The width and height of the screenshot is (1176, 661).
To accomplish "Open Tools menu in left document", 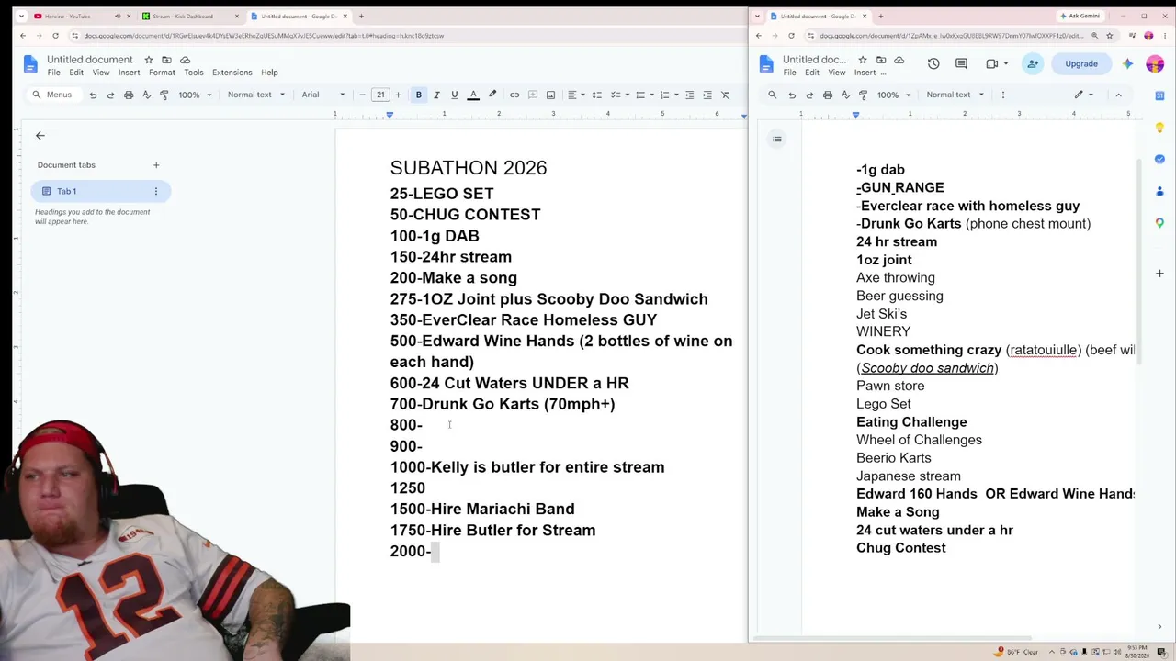I will click(x=193, y=73).
